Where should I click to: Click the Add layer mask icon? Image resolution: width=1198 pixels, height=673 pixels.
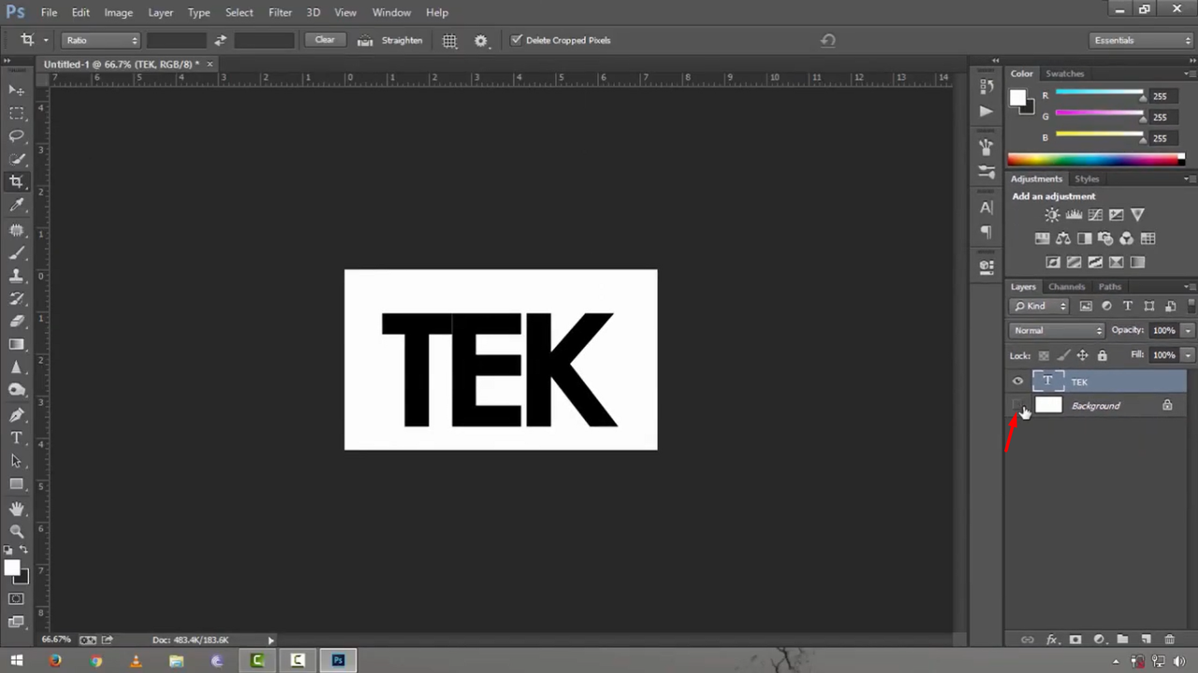click(1074, 639)
